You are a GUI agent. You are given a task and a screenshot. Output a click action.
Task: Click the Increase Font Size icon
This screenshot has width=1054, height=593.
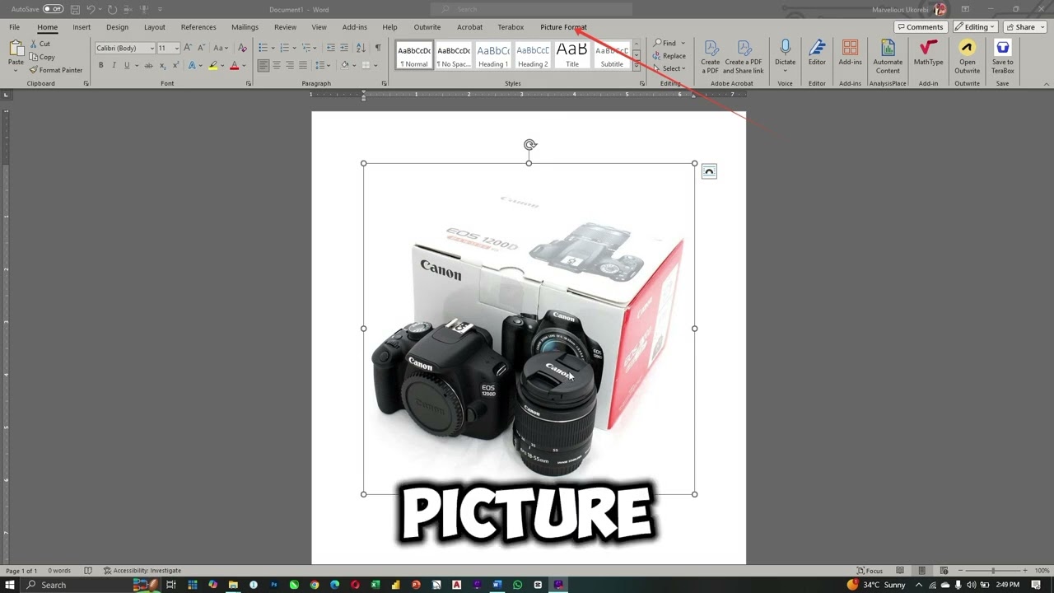[x=188, y=48]
